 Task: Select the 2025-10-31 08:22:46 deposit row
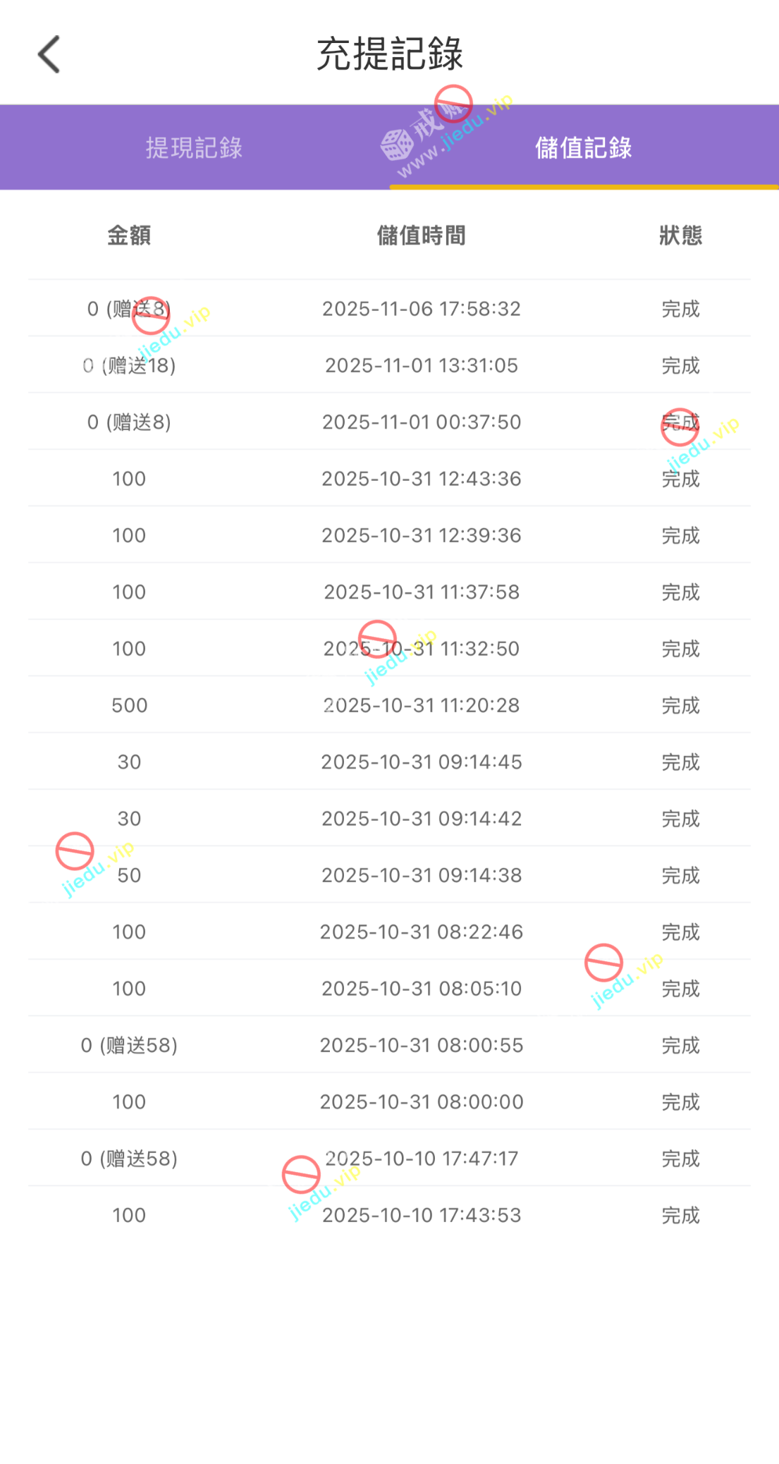pyautogui.click(x=421, y=932)
